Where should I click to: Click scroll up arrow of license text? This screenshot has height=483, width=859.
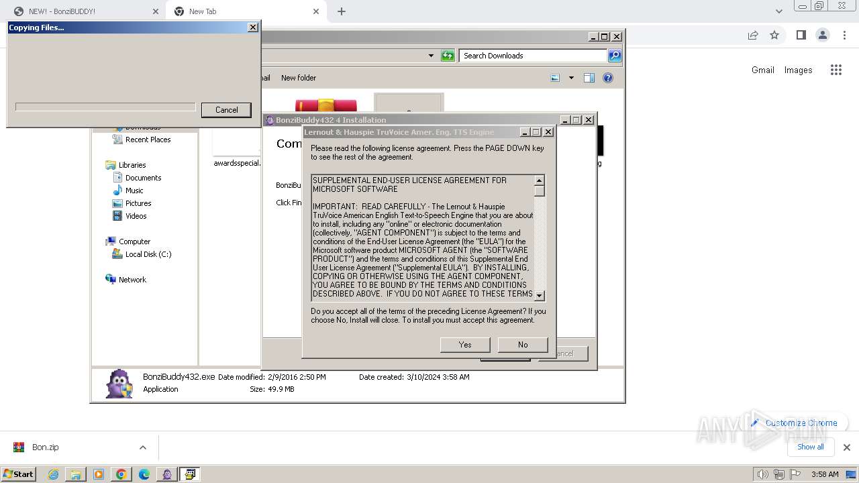click(x=539, y=180)
